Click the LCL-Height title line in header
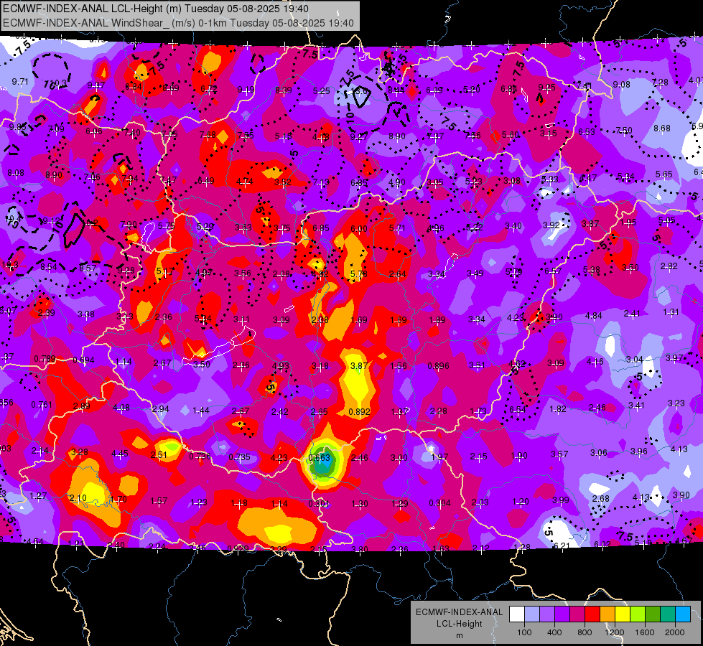Image resolution: width=703 pixels, height=646 pixels. 156,9
